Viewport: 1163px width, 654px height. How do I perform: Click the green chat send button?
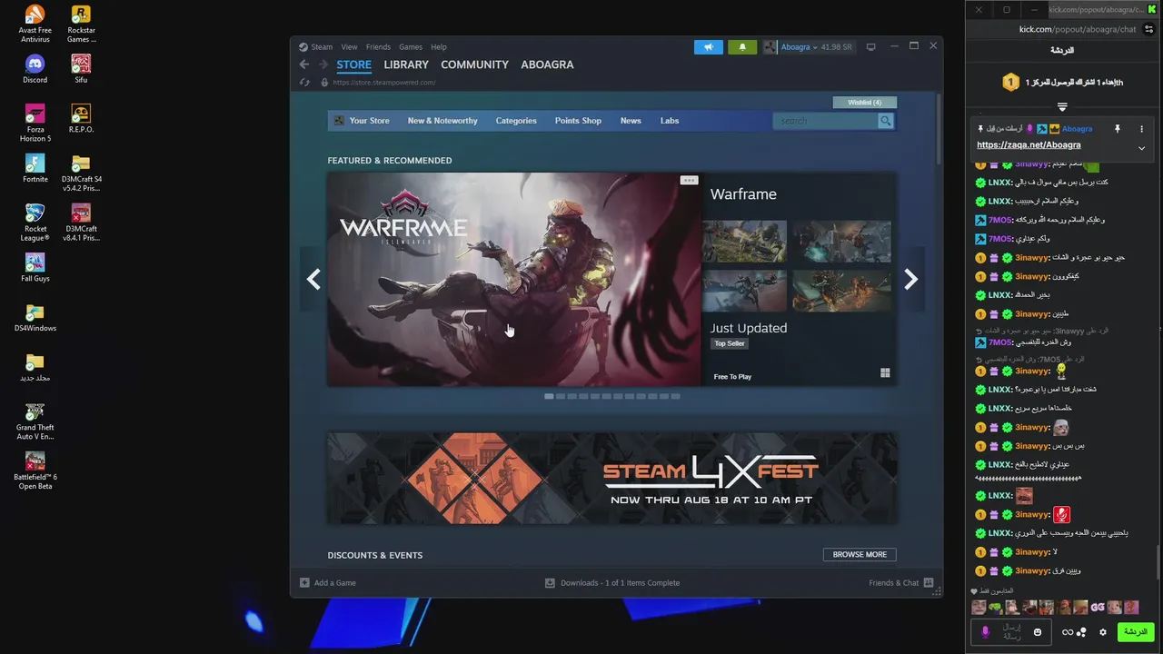tap(1136, 632)
